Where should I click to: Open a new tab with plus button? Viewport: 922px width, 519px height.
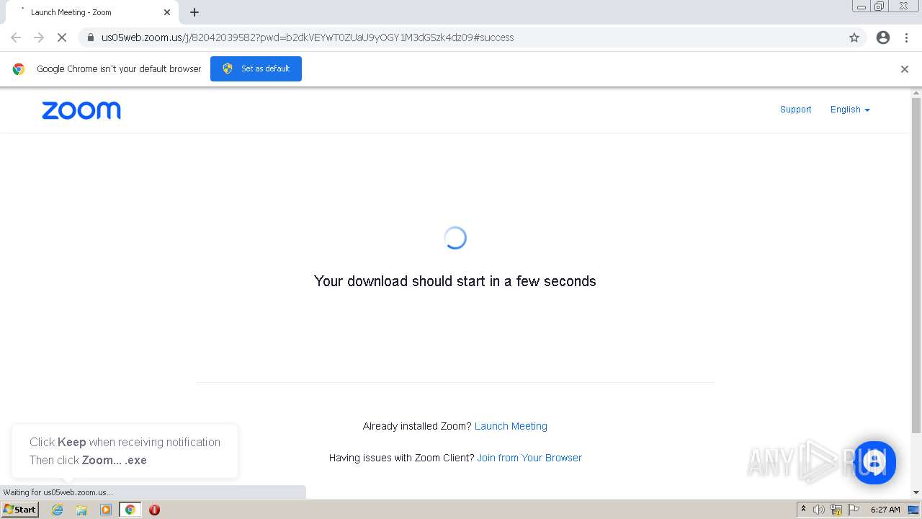[x=194, y=12]
